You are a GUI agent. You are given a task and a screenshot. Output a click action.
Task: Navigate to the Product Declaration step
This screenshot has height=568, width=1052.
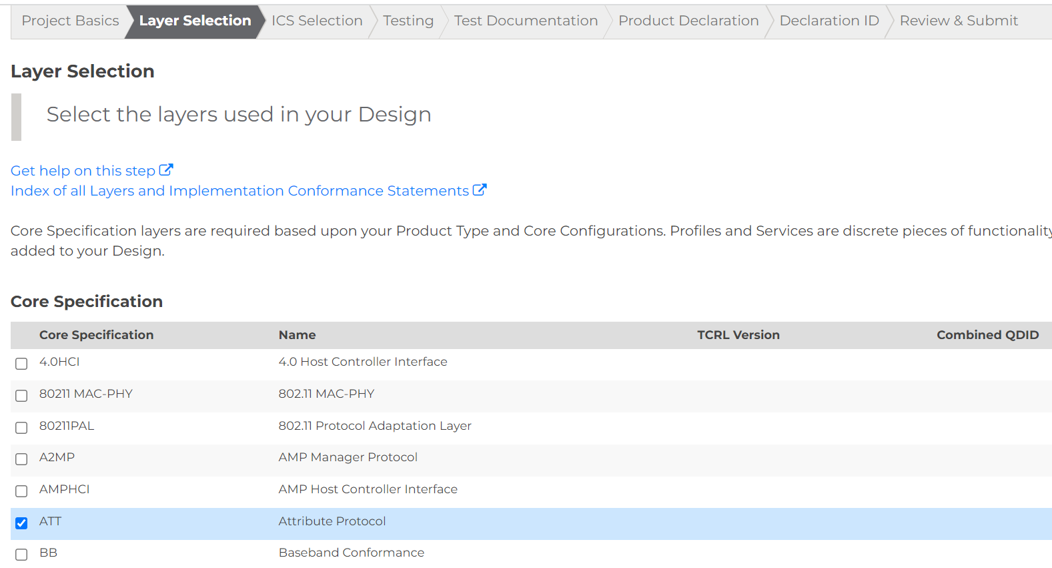point(688,21)
